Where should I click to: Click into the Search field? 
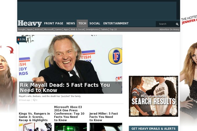[x=166, y=24]
